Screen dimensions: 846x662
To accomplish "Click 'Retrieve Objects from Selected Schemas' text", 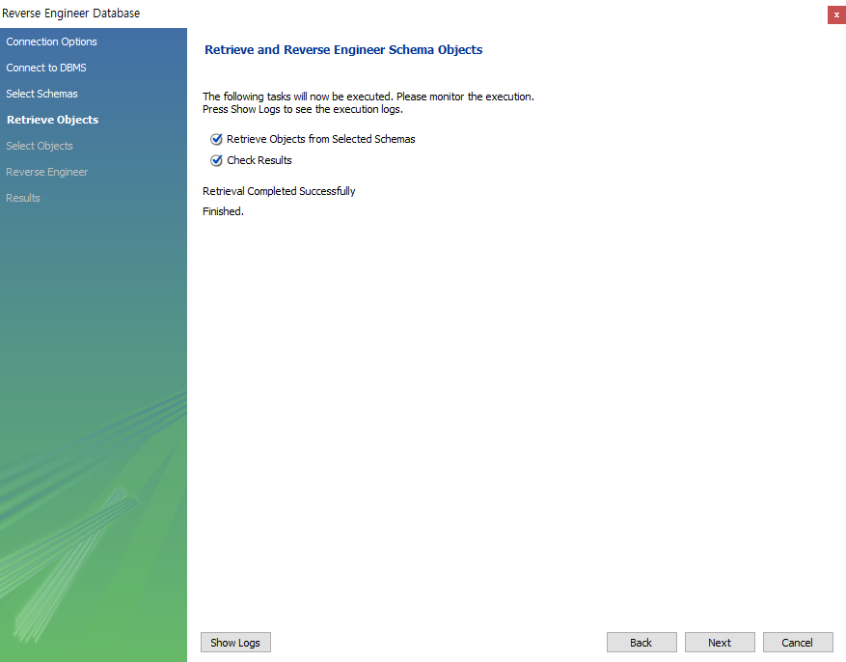I will [x=321, y=139].
